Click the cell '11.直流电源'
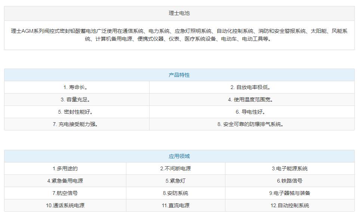Image resolution: width=357 pixels, height=221 pixels. pos(176,205)
